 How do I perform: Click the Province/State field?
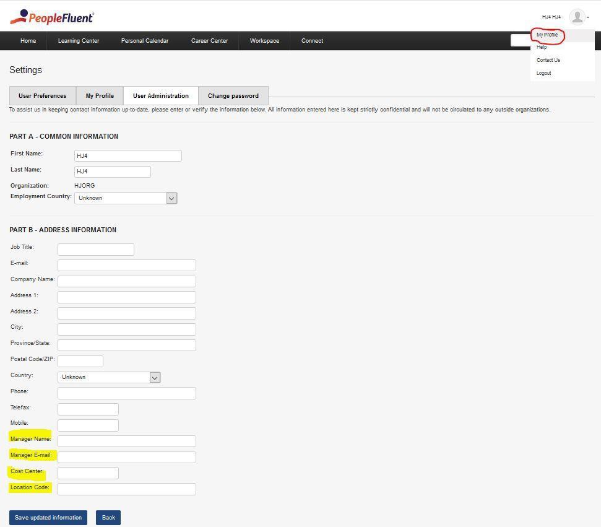coord(127,345)
